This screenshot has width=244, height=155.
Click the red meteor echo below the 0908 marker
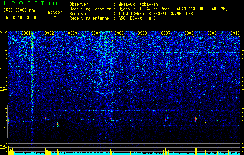(196, 119)
